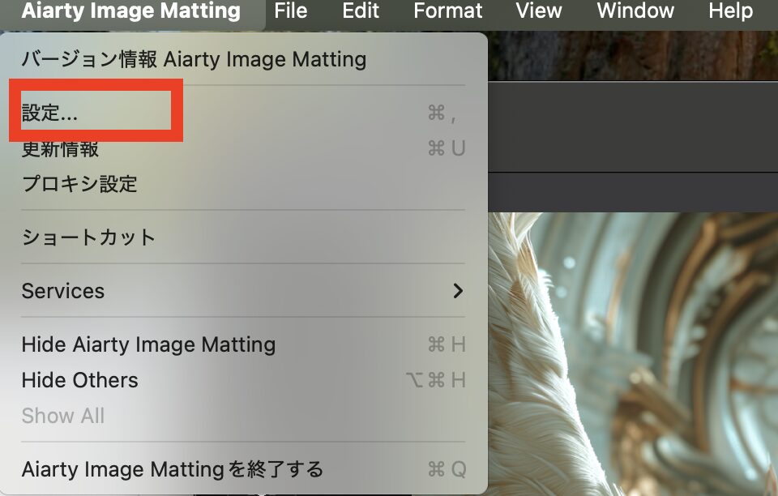
Task: Choose Hide Others menu item
Action: point(243,380)
